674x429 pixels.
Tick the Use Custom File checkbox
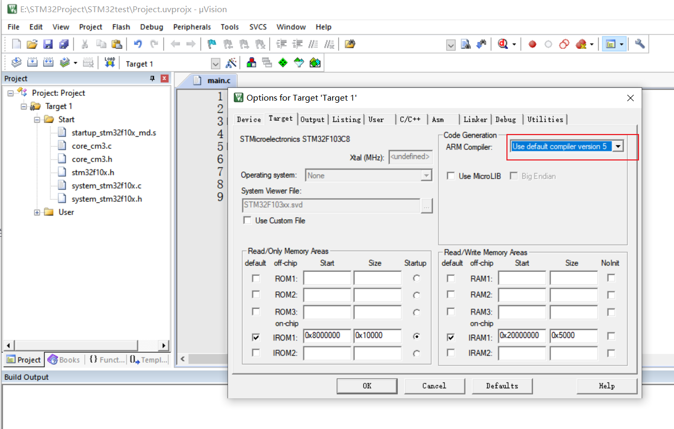pyautogui.click(x=247, y=220)
